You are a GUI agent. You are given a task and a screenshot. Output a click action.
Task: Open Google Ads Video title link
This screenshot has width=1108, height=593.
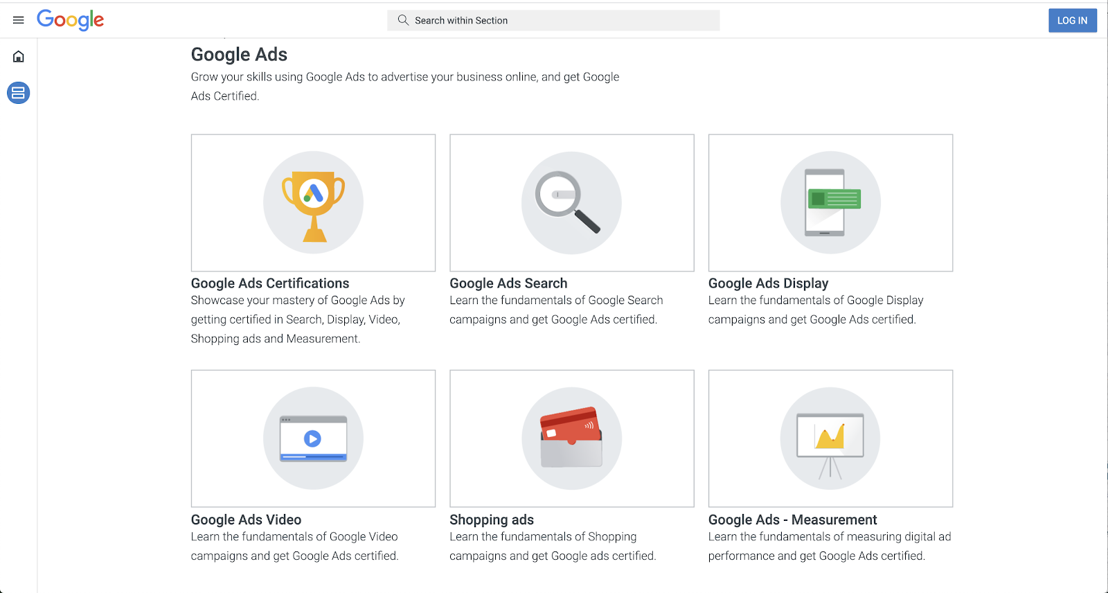point(246,520)
